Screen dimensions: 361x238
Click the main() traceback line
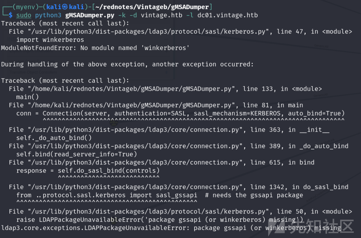(27, 97)
